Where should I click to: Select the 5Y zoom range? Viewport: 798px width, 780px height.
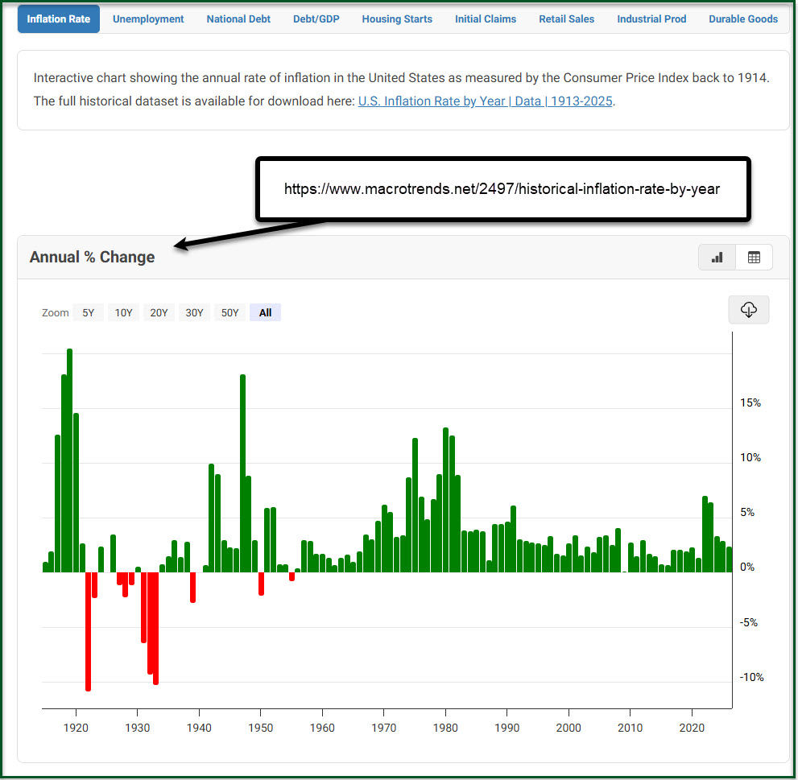(89, 313)
